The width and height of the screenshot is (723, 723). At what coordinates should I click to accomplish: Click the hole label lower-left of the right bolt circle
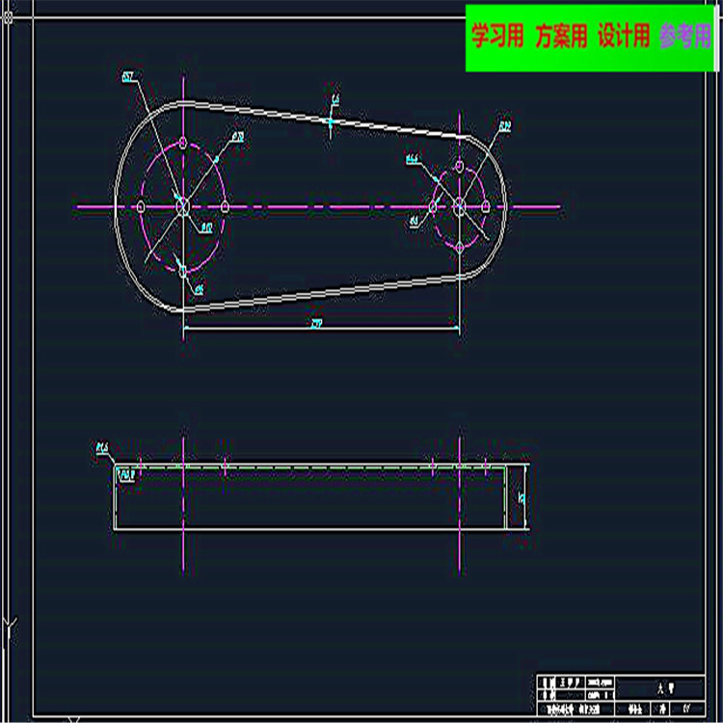(415, 222)
